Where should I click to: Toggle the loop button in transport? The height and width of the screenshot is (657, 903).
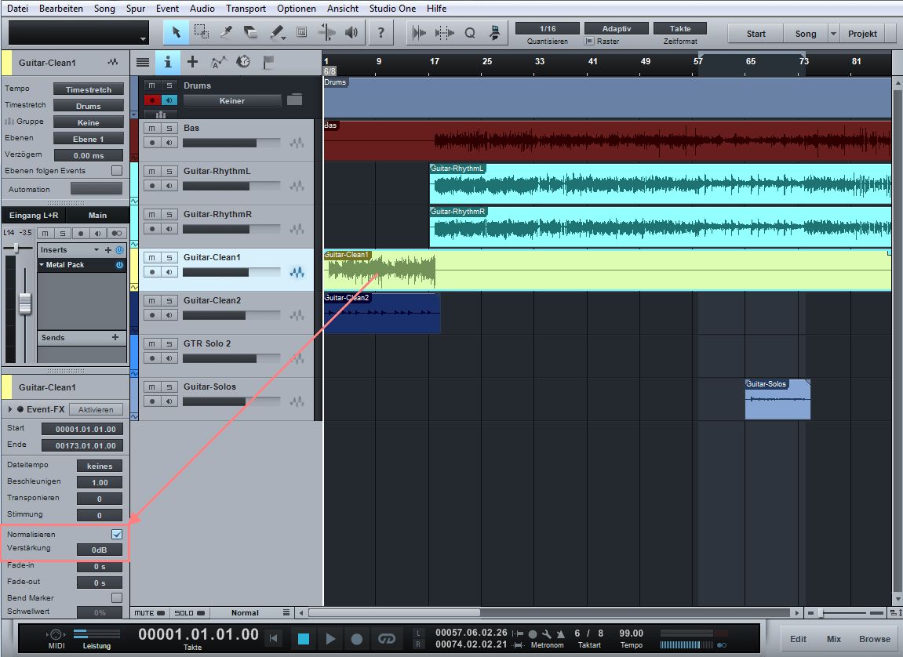[x=387, y=639]
